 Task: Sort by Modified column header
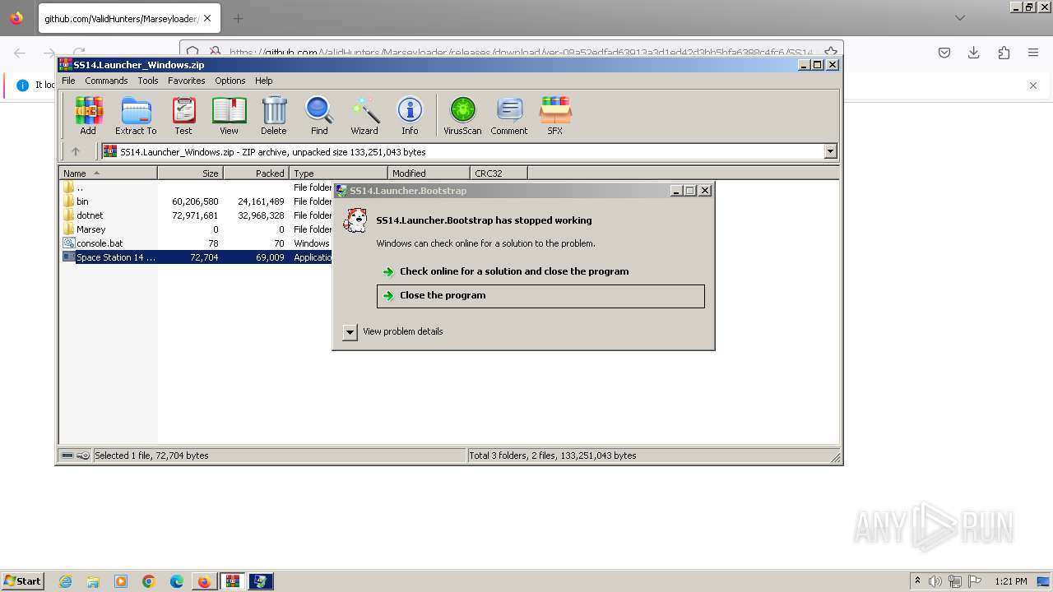click(x=429, y=173)
